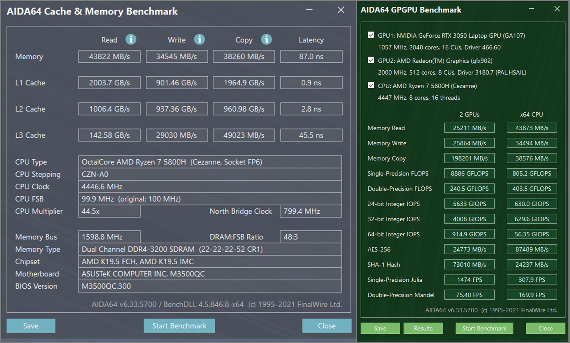Uncheck GPU1 NVIDIA GeForce RTX 3050 checkbox

tap(371, 35)
